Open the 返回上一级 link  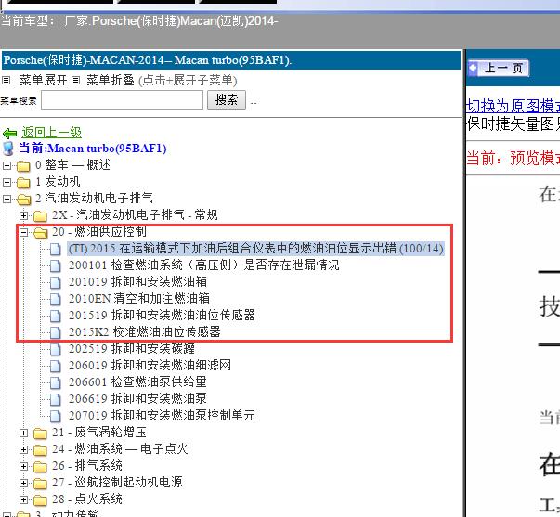coord(51,133)
